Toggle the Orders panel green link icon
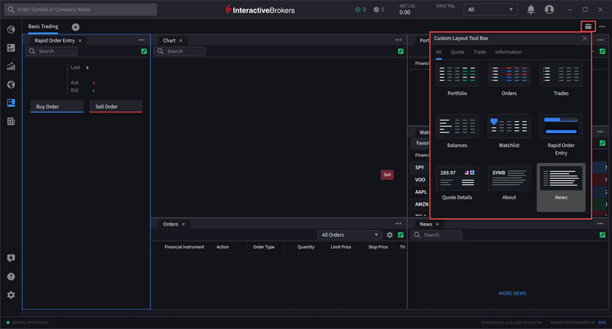The height and width of the screenshot is (329, 612). pos(400,235)
